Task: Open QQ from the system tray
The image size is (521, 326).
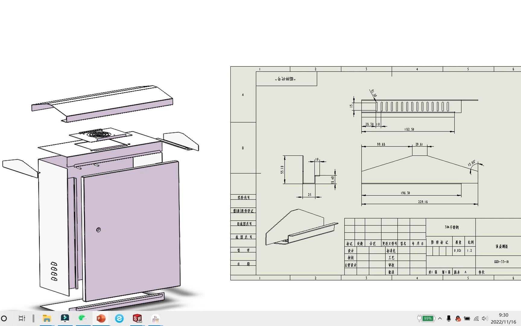Action: point(458,318)
